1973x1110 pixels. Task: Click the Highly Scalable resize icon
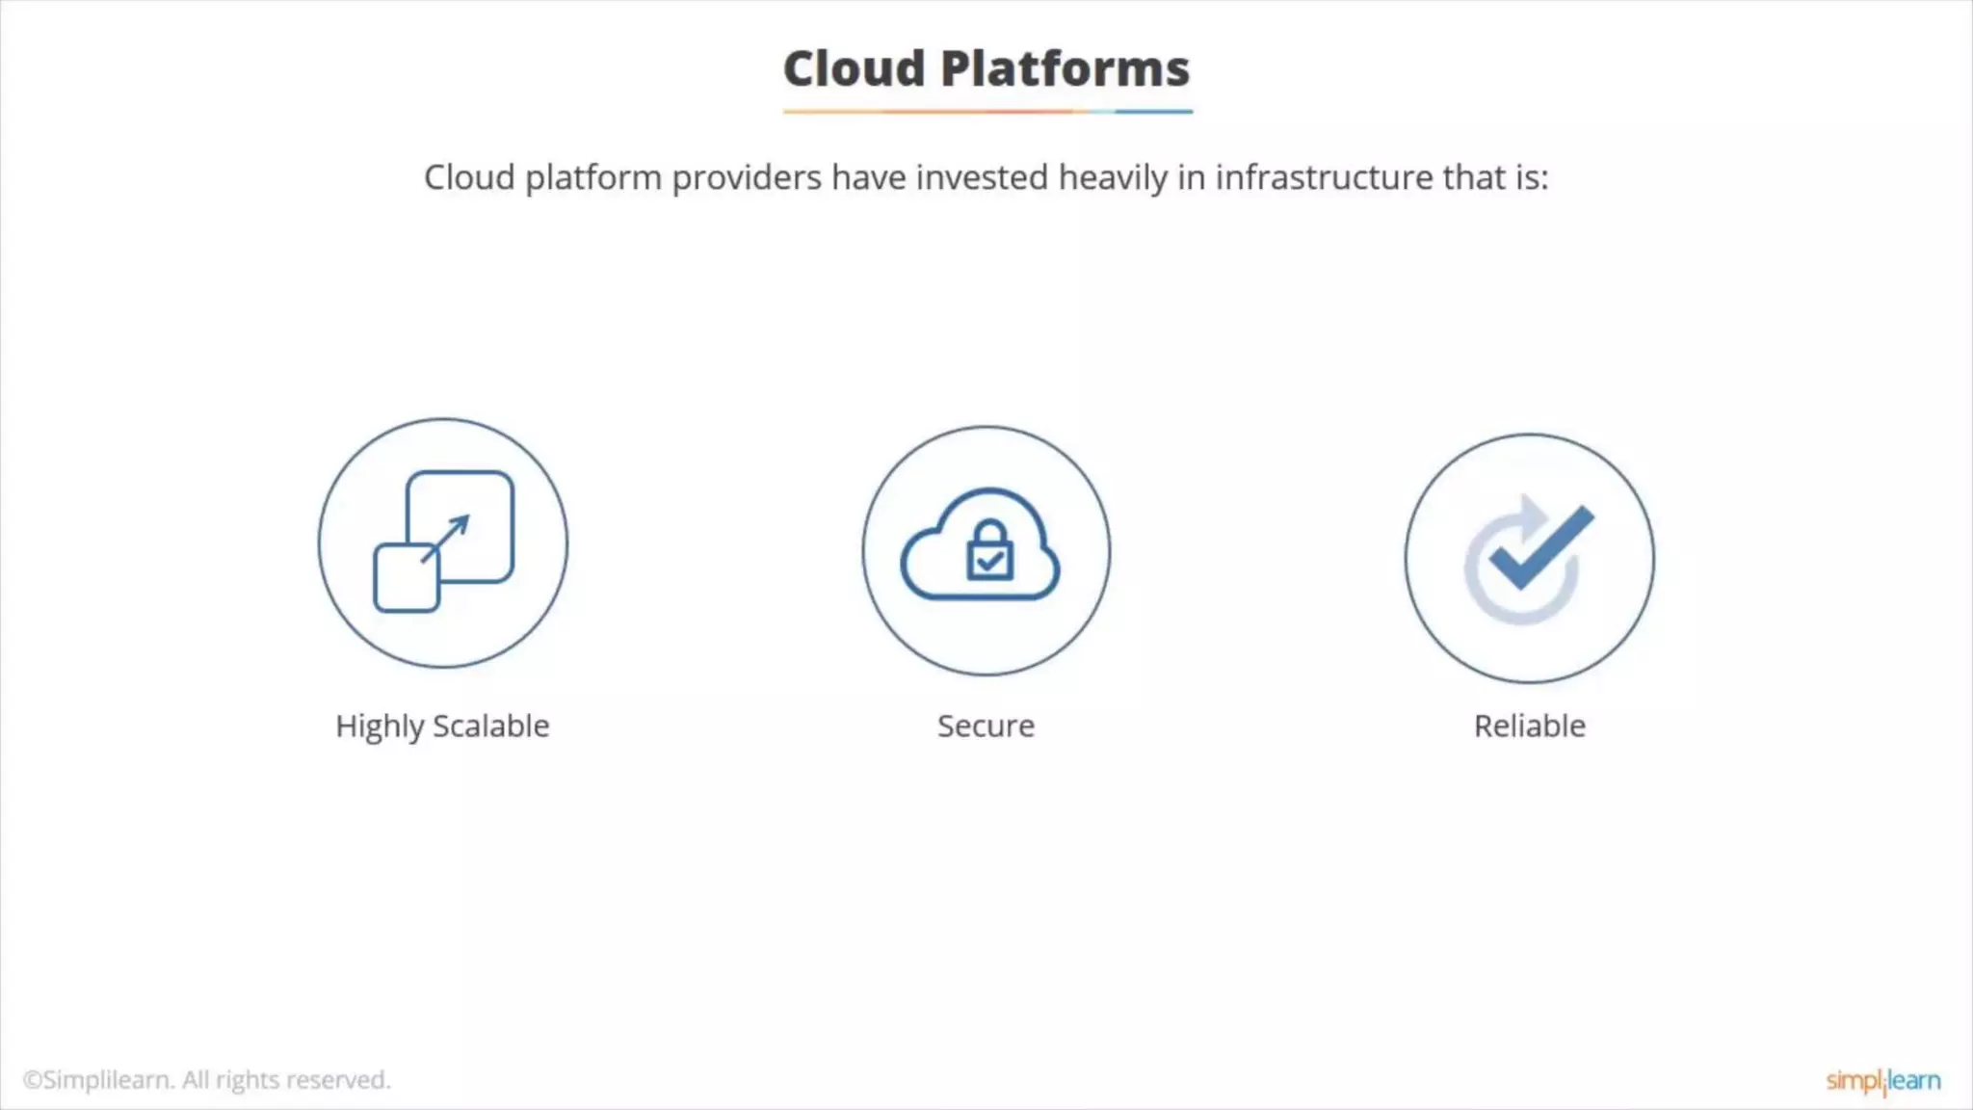443,542
